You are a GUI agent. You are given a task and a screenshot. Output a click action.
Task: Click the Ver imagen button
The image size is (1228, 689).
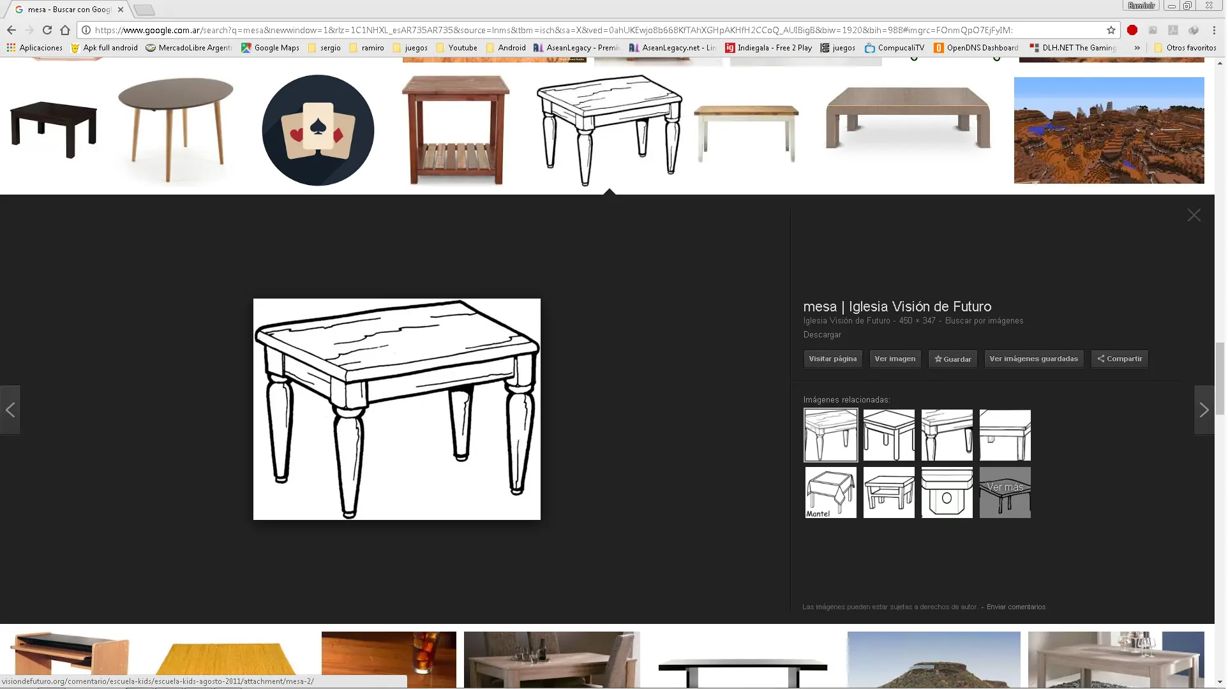[895, 359]
